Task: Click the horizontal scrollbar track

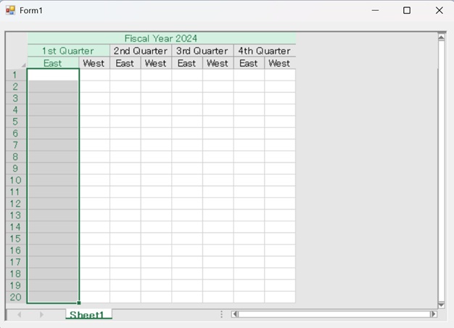Action: coord(334,314)
